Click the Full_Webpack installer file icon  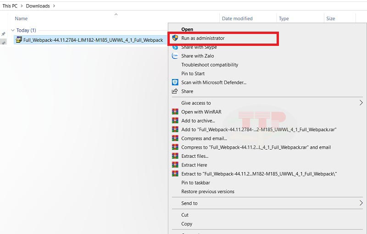[19, 40]
